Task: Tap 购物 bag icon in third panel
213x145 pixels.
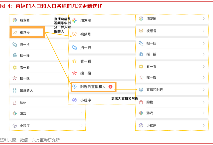Action: [x=141, y=102]
